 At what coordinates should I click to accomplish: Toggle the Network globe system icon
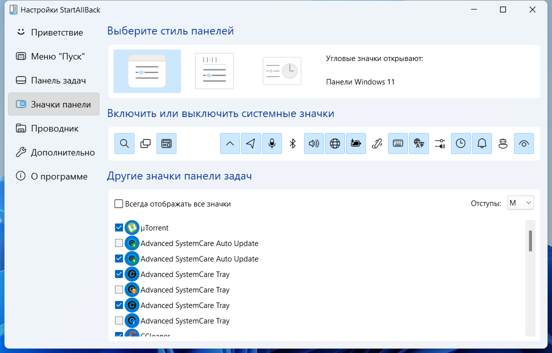click(x=335, y=143)
